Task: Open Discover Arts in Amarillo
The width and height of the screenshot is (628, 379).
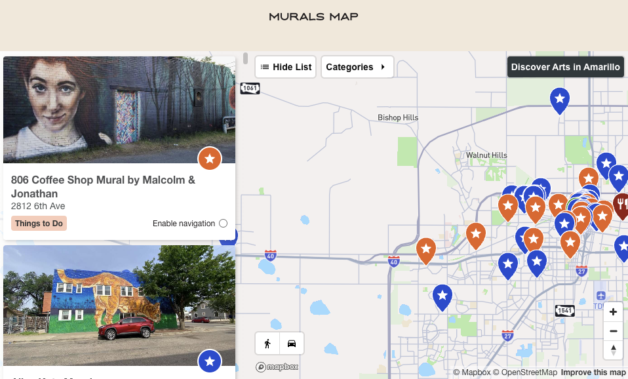Action: pyautogui.click(x=566, y=67)
